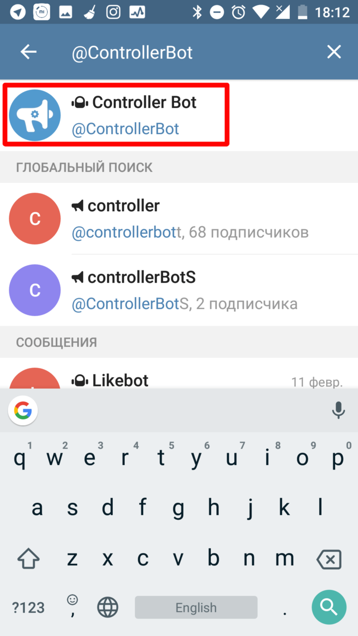Tap the backspace delete key
Screen dimensions: 358x636
click(x=329, y=559)
